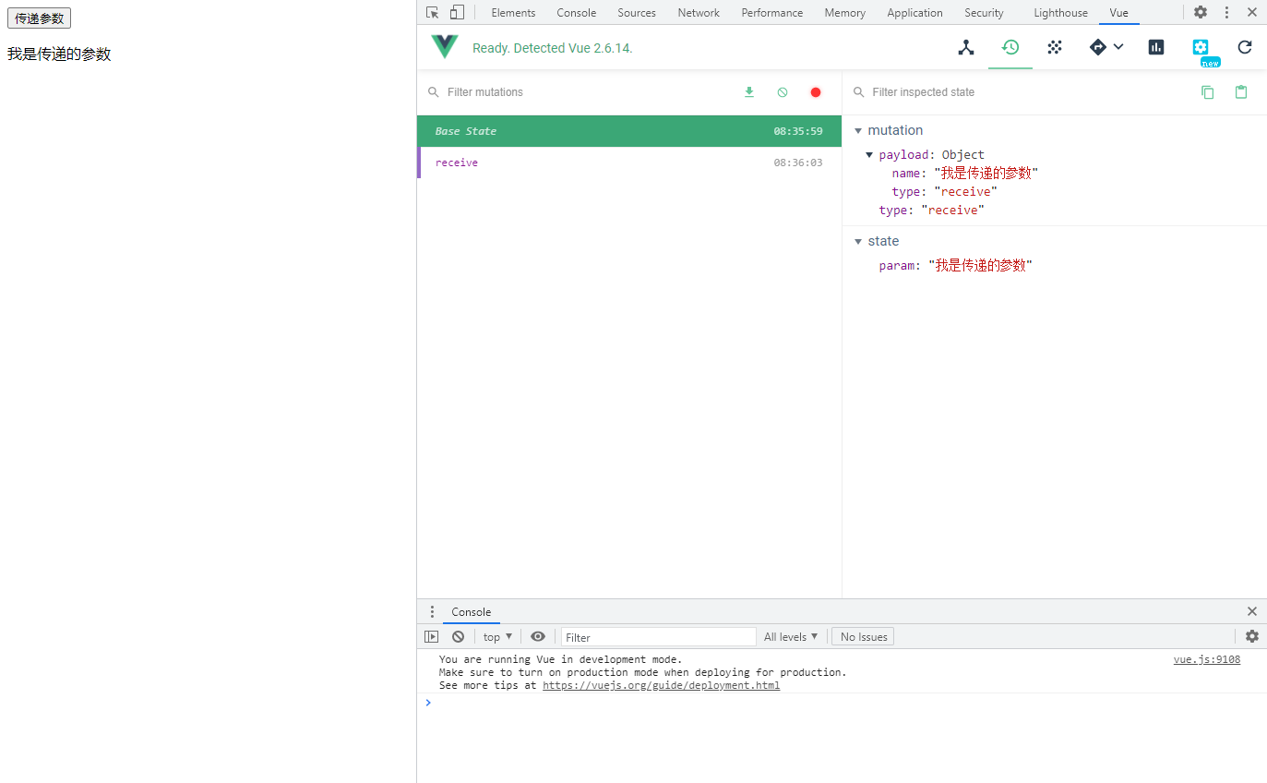
Task: Select the Console drawer tab
Action: coord(472,612)
